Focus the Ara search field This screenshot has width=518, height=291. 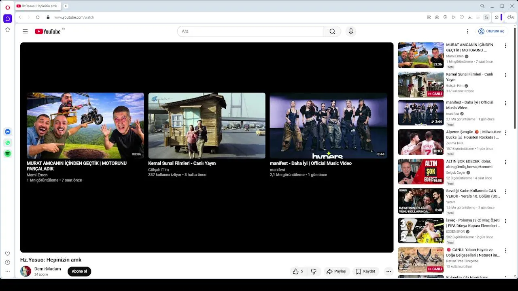tap(251, 31)
